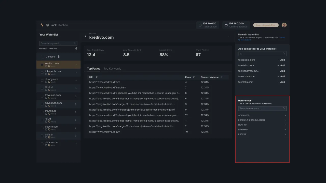This screenshot has width=326, height=183.
Task: Click the Free Upgrade Plan pill button
Action: tap(266, 25)
